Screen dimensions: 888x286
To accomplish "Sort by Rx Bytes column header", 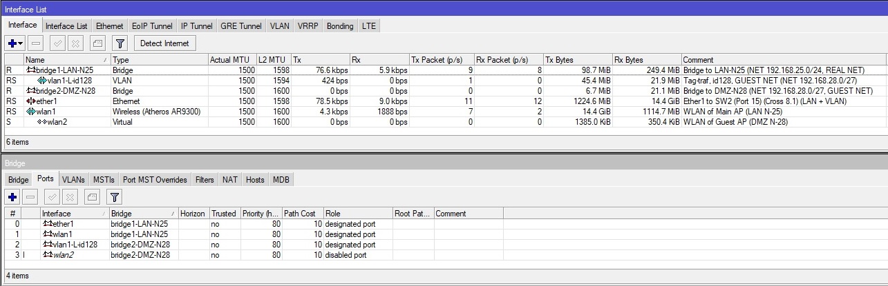I will click(x=646, y=60).
